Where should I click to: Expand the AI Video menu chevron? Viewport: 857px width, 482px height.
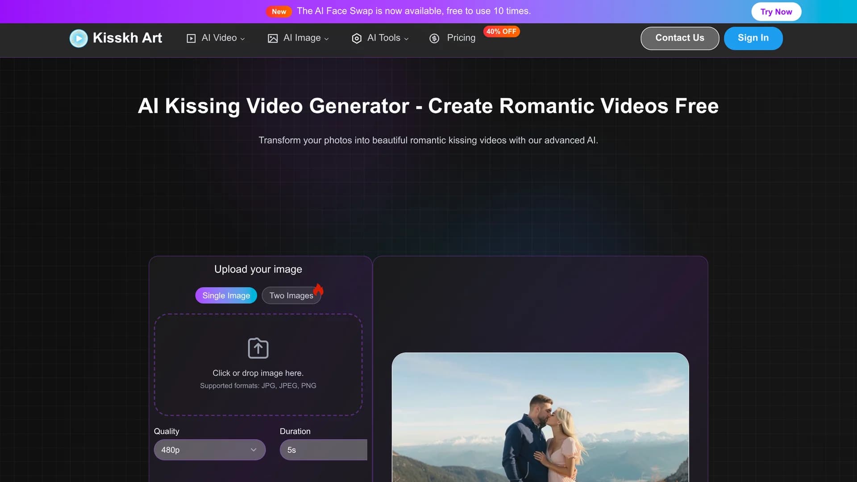pos(243,39)
